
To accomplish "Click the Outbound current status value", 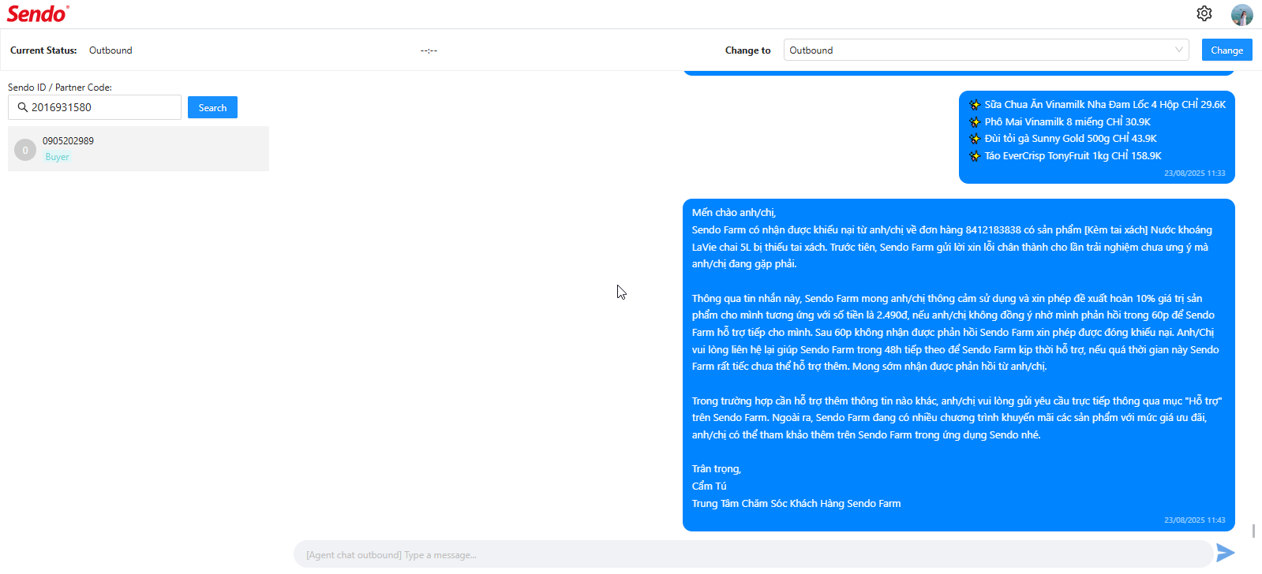I will click(110, 50).
